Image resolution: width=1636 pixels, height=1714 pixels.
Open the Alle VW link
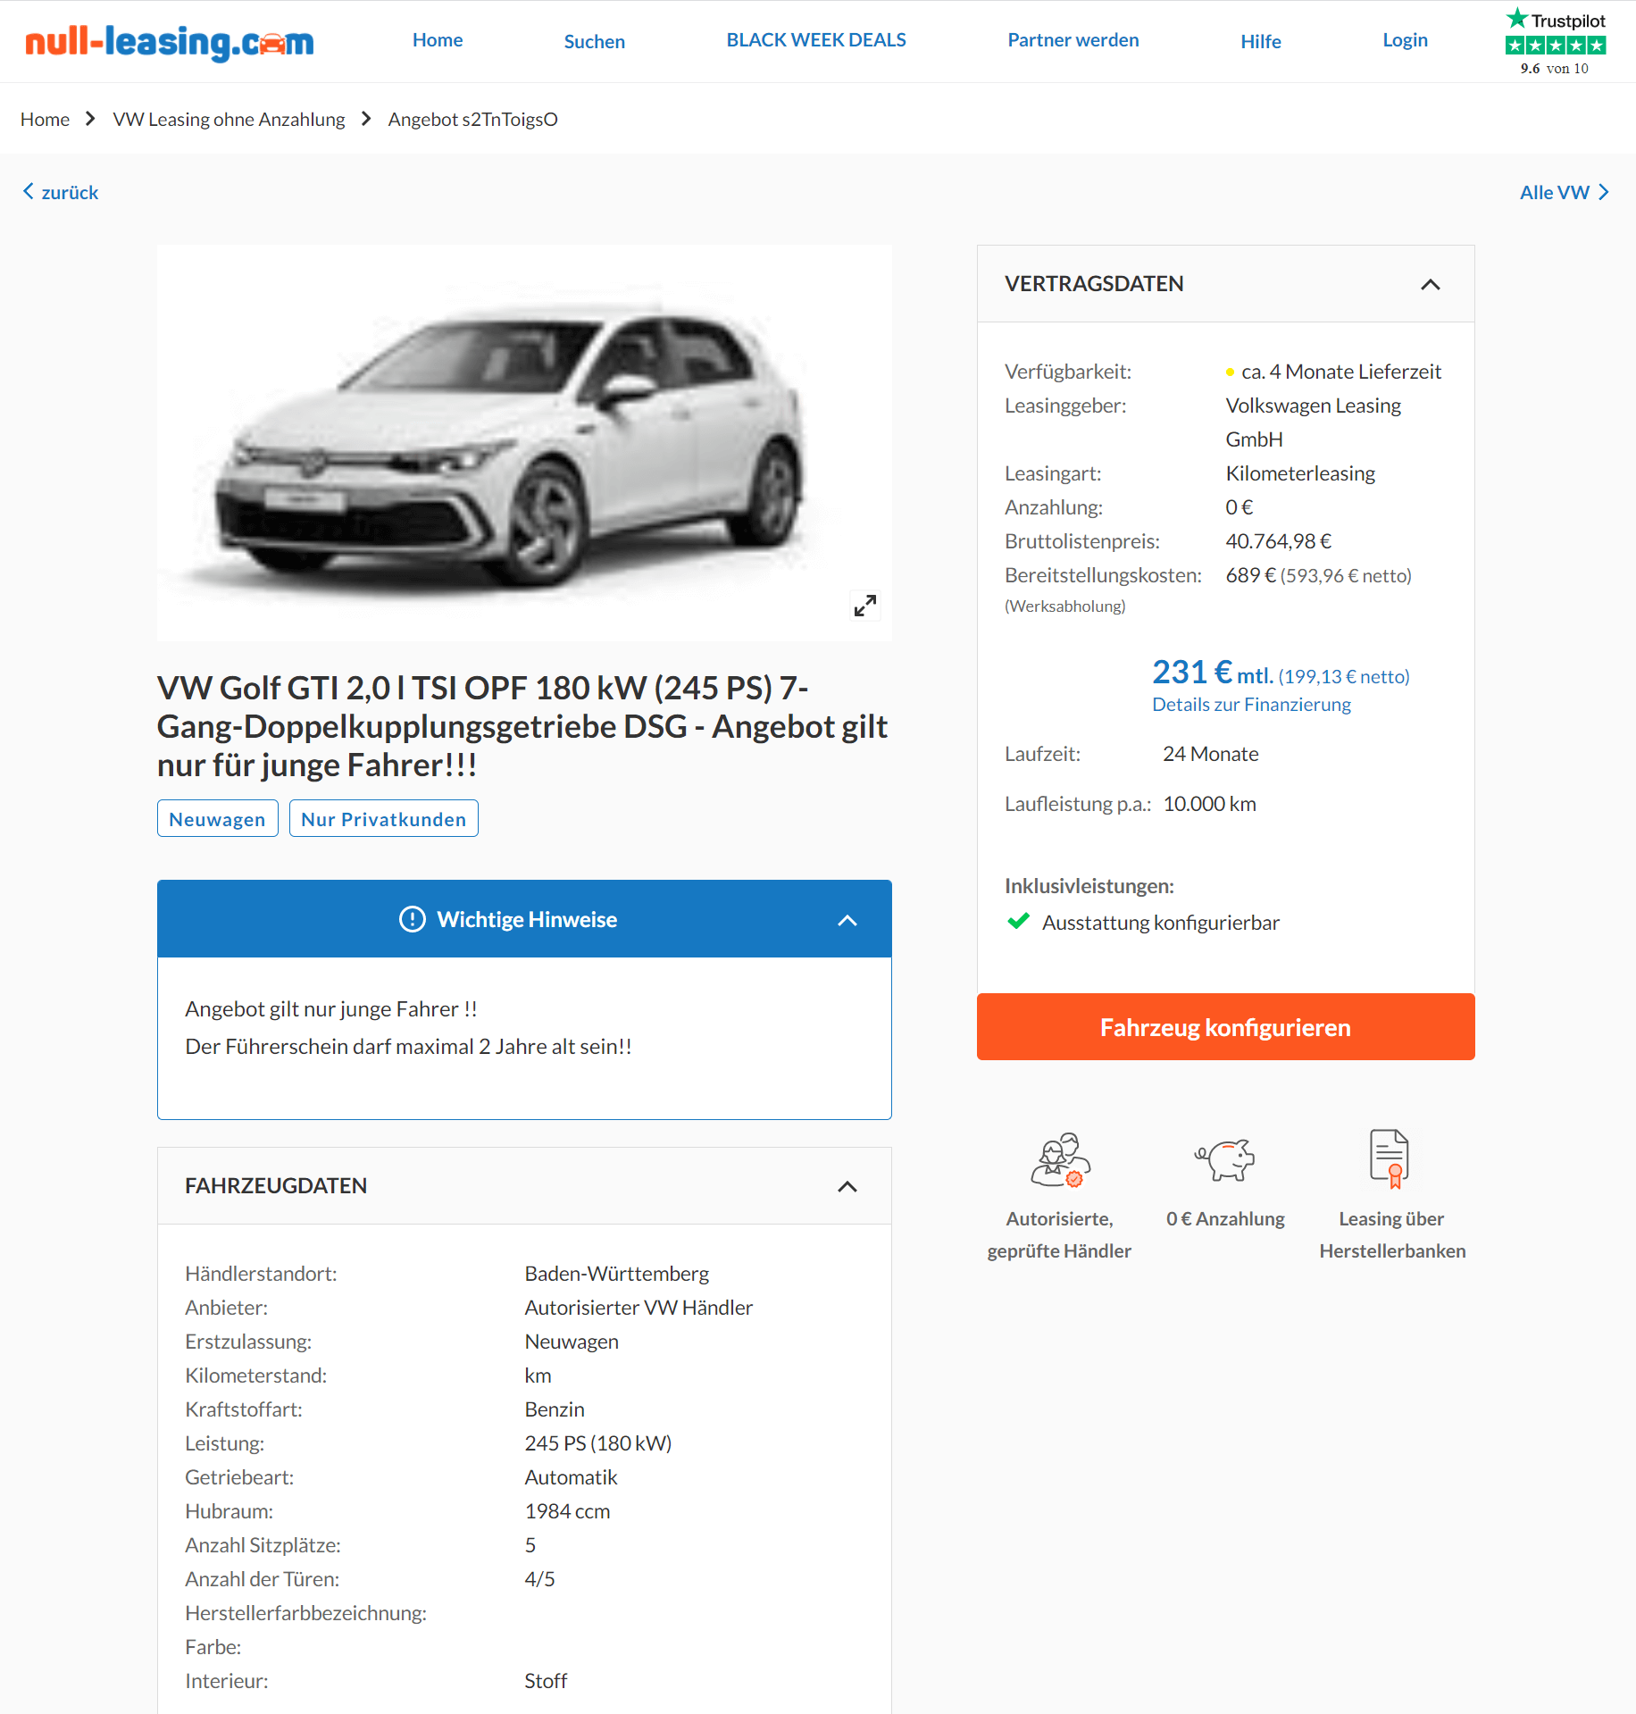[1563, 192]
